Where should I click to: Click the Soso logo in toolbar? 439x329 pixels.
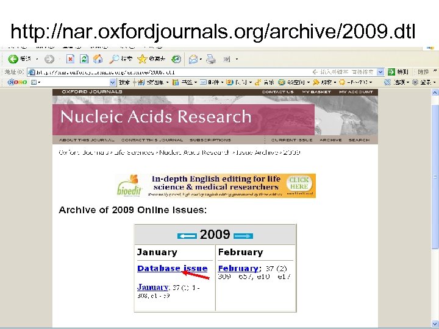[x=17, y=82]
